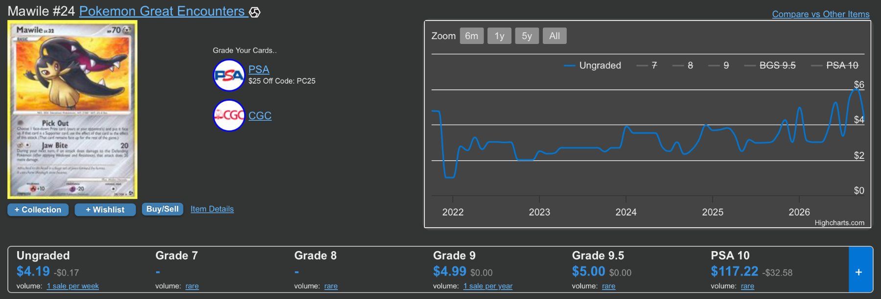This screenshot has height=299, width=881.
Task: Open Grade 9.5 volume 'rare' link
Action: click(609, 286)
